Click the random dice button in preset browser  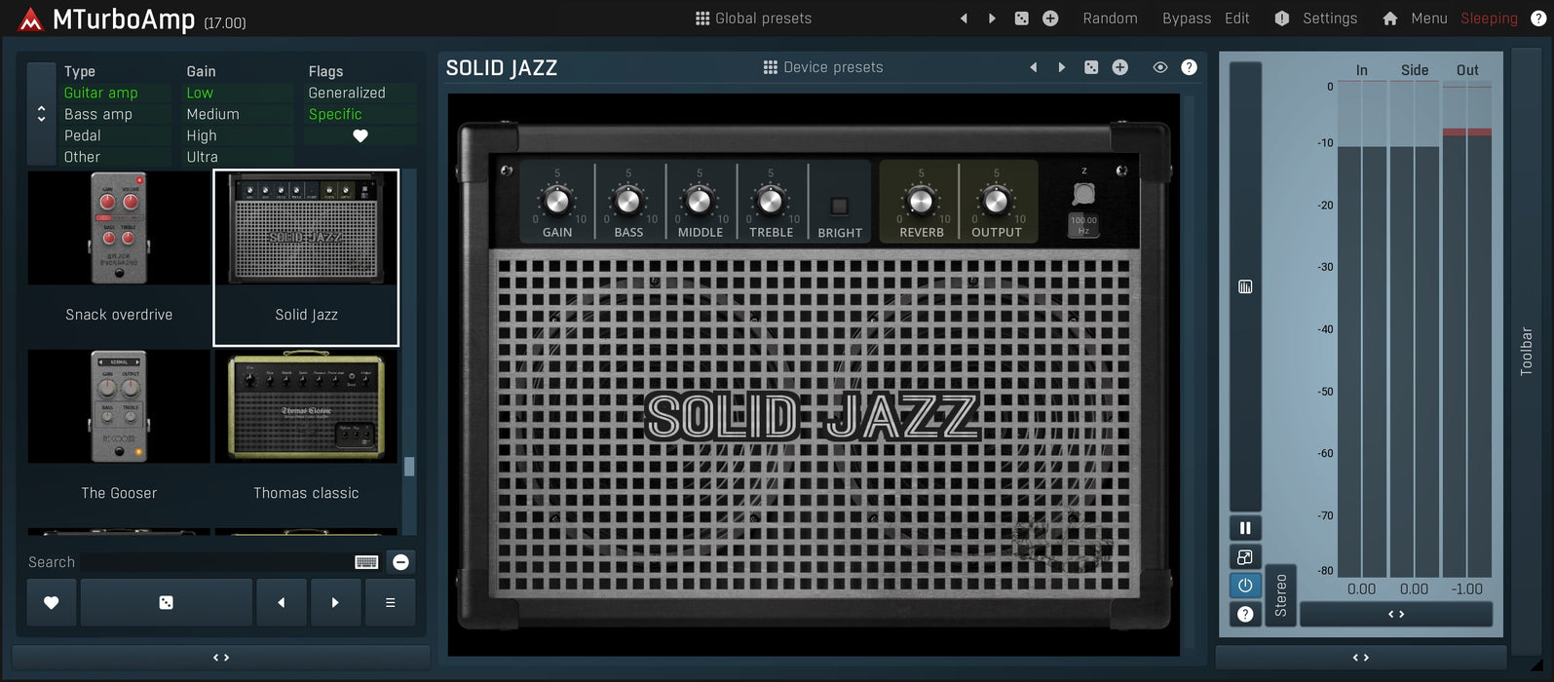tap(166, 603)
